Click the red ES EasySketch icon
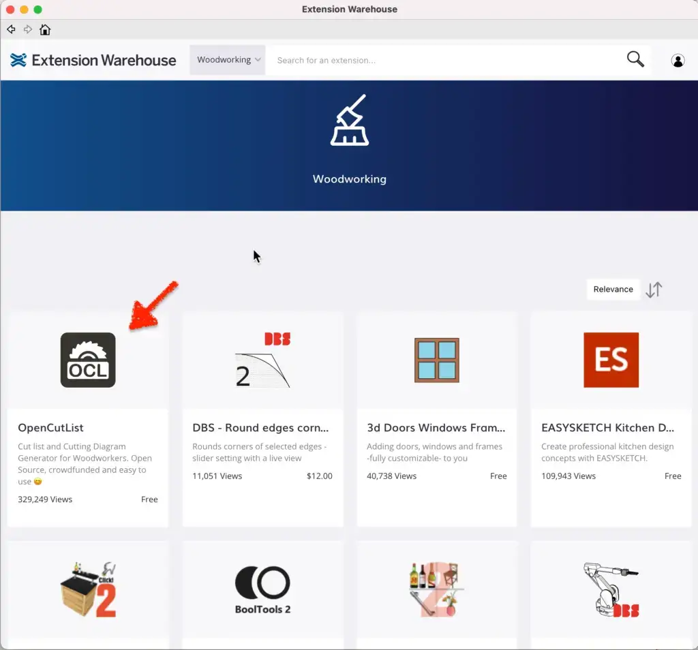Screen dimensions: 698x650 click(x=611, y=360)
